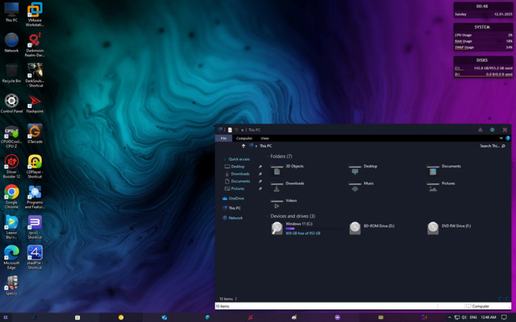Screen dimensions: 516x322
Task: Click the search magnifier in Explorer
Action: click(x=503, y=146)
